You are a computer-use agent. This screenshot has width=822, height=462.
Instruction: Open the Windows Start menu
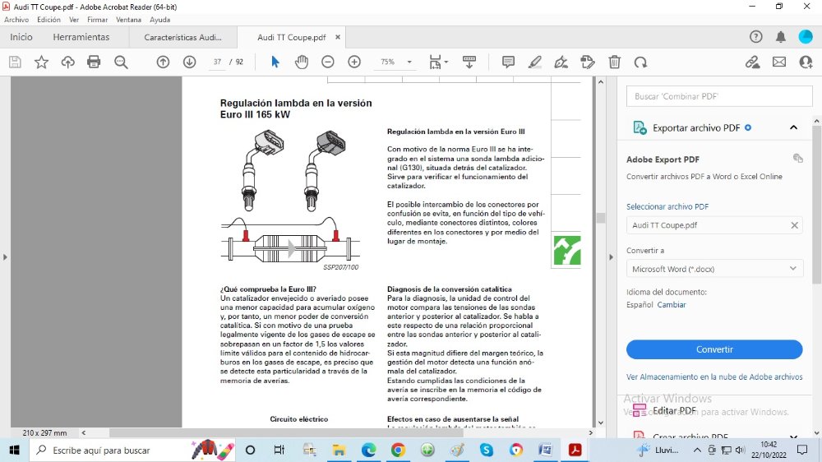[14, 450]
